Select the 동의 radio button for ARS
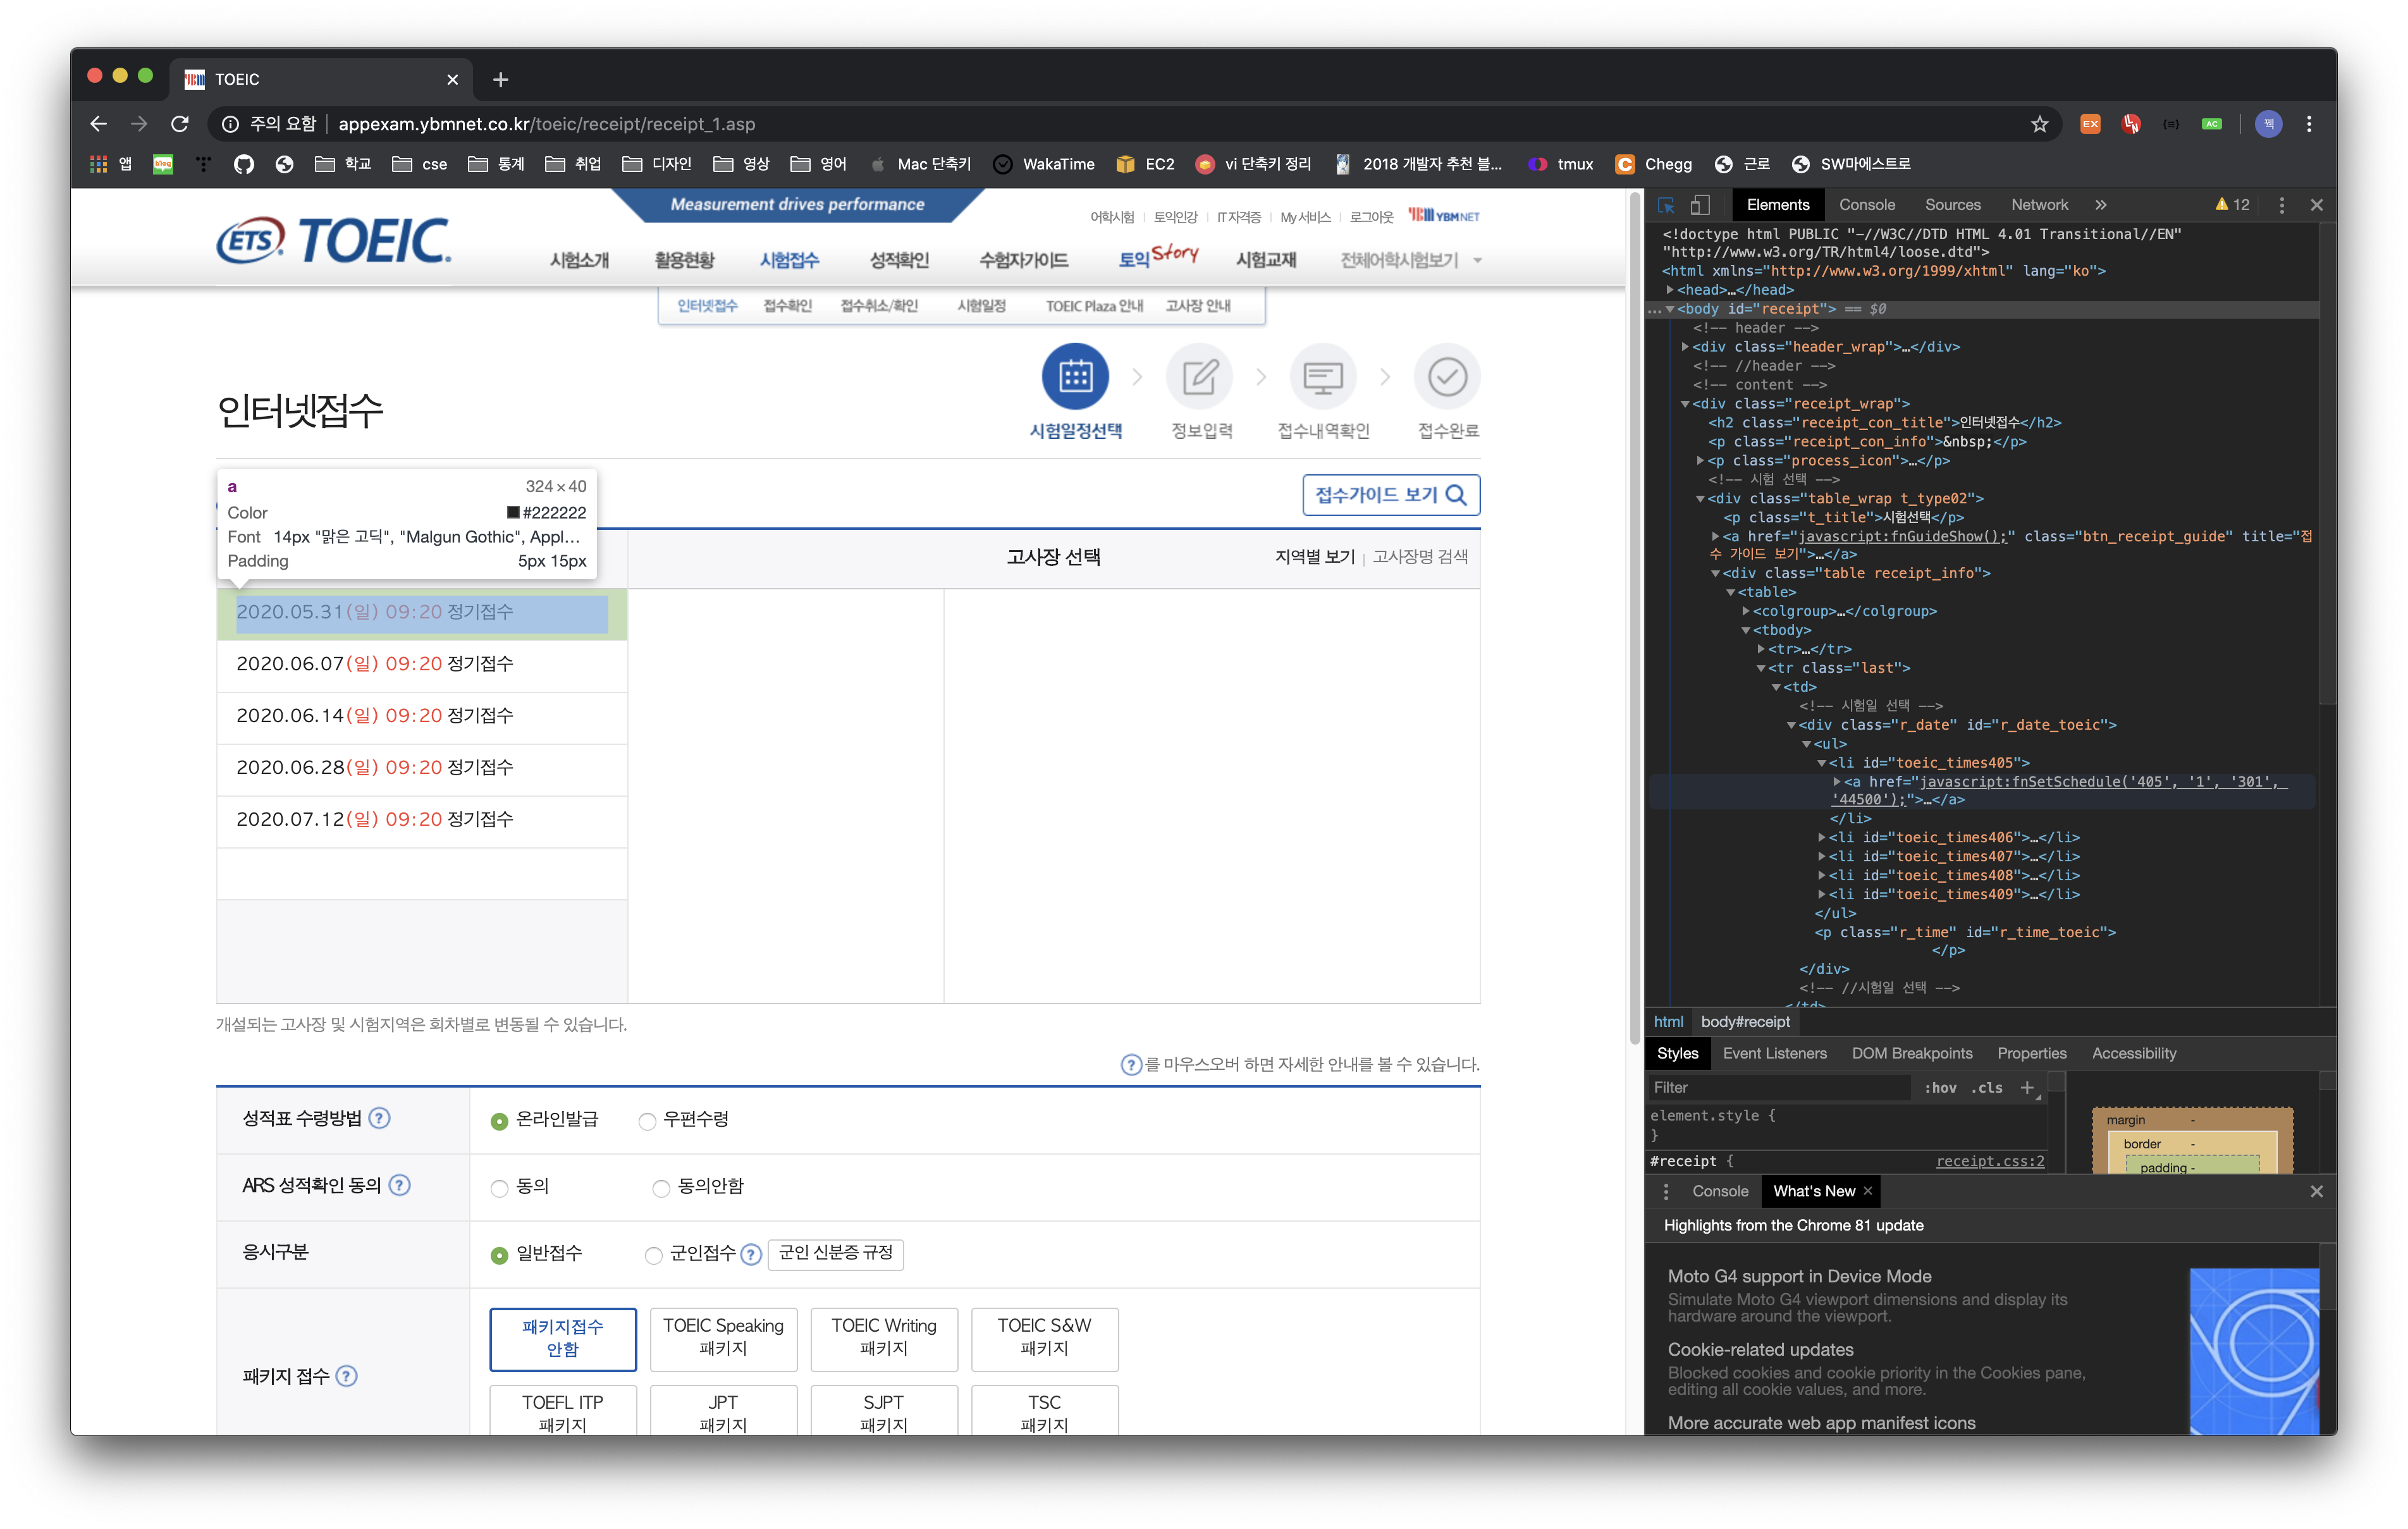This screenshot has height=1529, width=2408. coord(499,1188)
